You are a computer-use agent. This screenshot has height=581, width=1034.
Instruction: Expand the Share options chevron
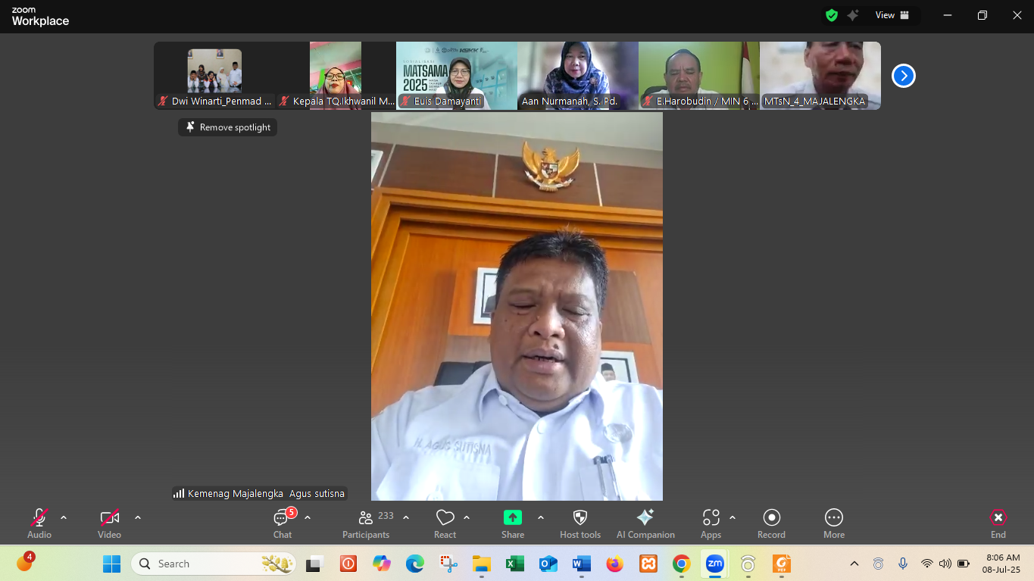tap(541, 517)
